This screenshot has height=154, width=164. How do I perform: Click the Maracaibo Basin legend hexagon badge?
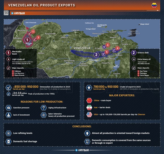pos(8,53)
